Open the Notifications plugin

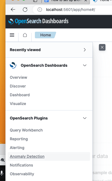tap(22, 165)
